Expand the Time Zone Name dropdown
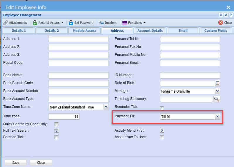234x167 pixels. pyautogui.click(x=106, y=107)
